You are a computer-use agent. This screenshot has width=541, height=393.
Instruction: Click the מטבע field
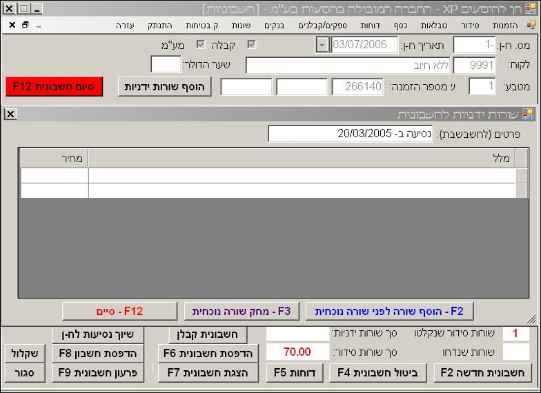(x=482, y=86)
